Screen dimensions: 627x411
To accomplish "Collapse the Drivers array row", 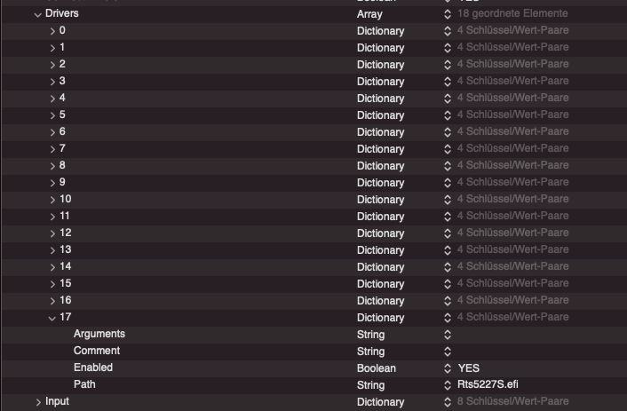I will (37, 14).
